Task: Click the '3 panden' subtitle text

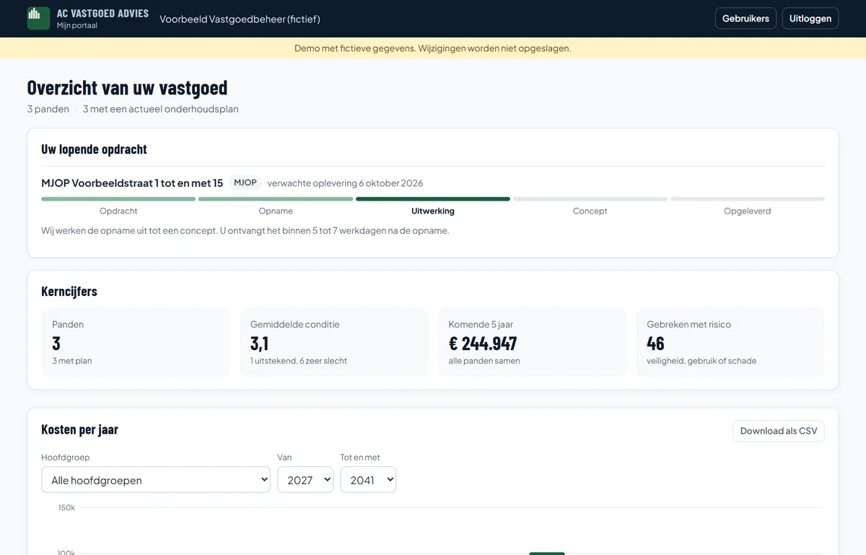Action: tap(48, 109)
